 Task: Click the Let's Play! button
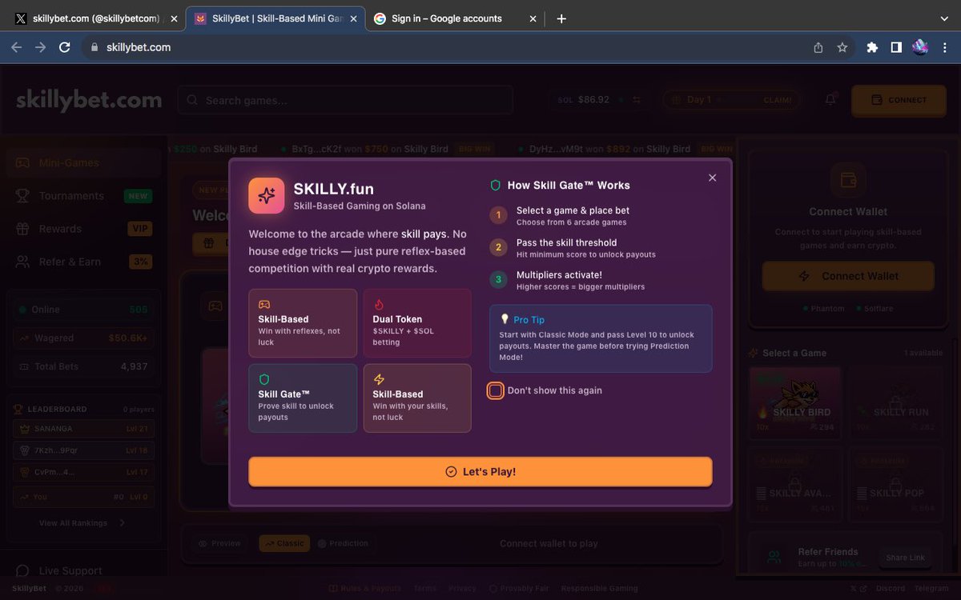(480, 472)
